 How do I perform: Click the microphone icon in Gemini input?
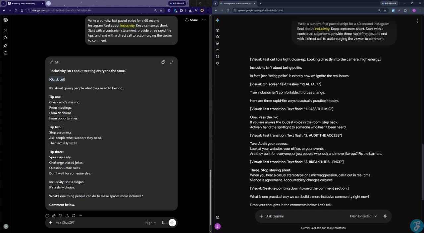pos(385,216)
